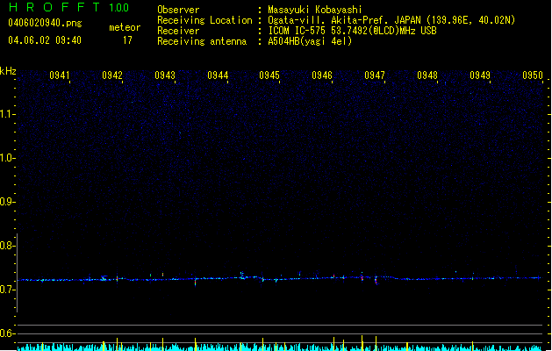The height and width of the screenshot is (351, 552).
Task: Click the 0941 time axis marker
Action: point(60,75)
